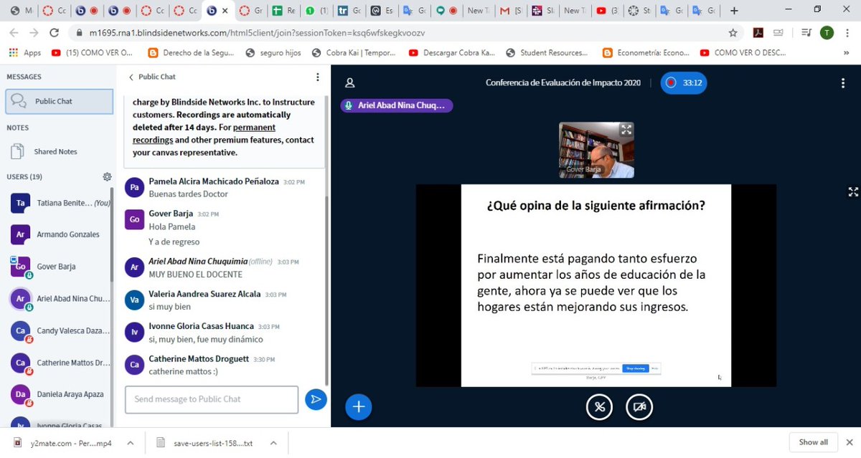Open the session options three-dot menu
The width and height of the screenshot is (861, 458).
coord(843,83)
